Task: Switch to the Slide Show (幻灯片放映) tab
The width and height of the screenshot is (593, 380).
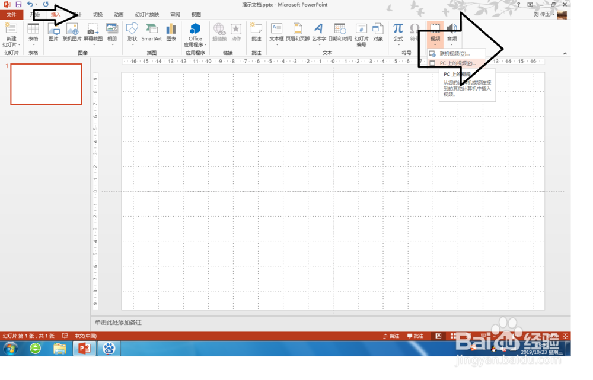Action: tap(147, 14)
